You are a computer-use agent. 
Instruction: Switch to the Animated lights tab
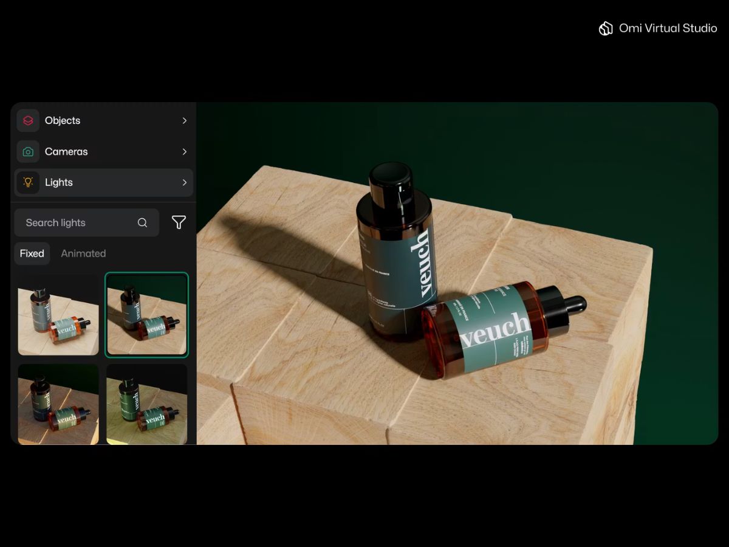tap(83, 253)
